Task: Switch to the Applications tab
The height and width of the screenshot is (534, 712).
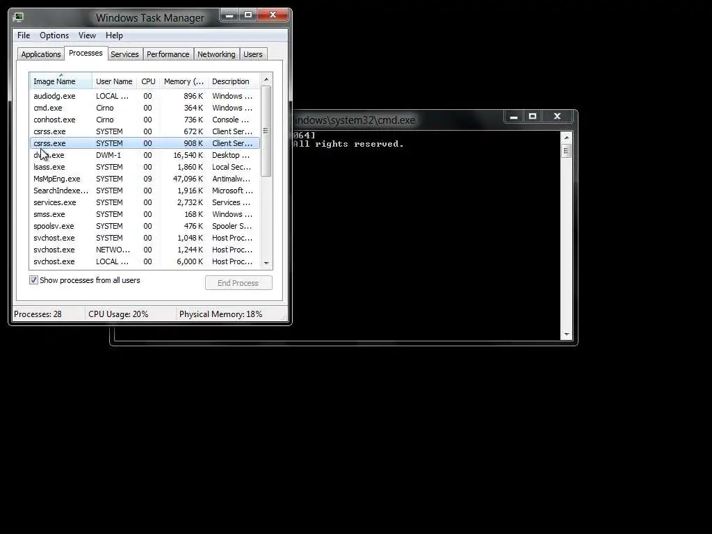Action: [x=41, y=54]
